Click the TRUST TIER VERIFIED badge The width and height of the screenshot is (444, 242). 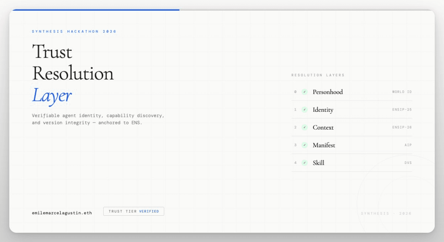(134, 211)
